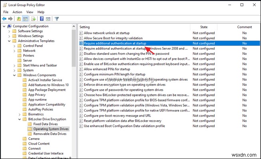Select Enforce drive encryption type policy
The height and width of the screenshot is (159, 261).
tap(125, 84)
